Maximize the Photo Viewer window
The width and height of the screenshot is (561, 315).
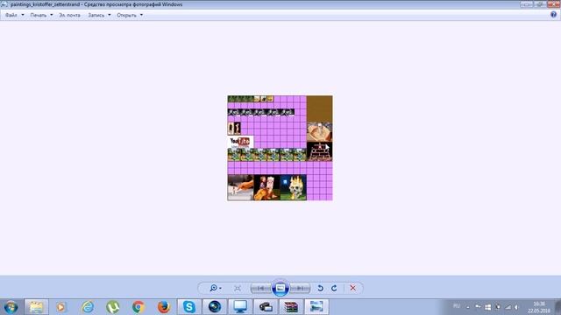coord(540,3)
